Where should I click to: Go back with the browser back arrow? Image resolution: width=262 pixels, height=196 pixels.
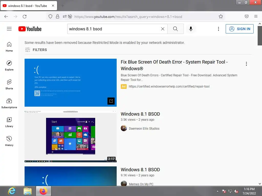pos(6,16)
